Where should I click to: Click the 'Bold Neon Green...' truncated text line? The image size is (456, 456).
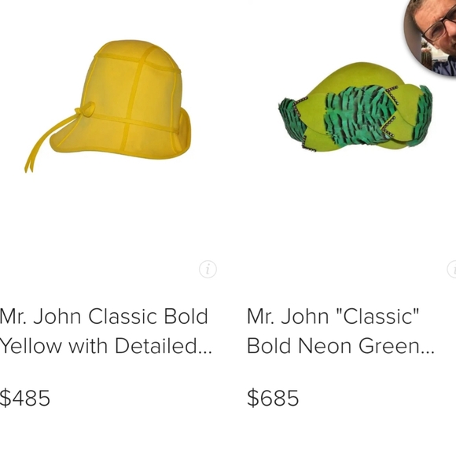click(340, 346)
